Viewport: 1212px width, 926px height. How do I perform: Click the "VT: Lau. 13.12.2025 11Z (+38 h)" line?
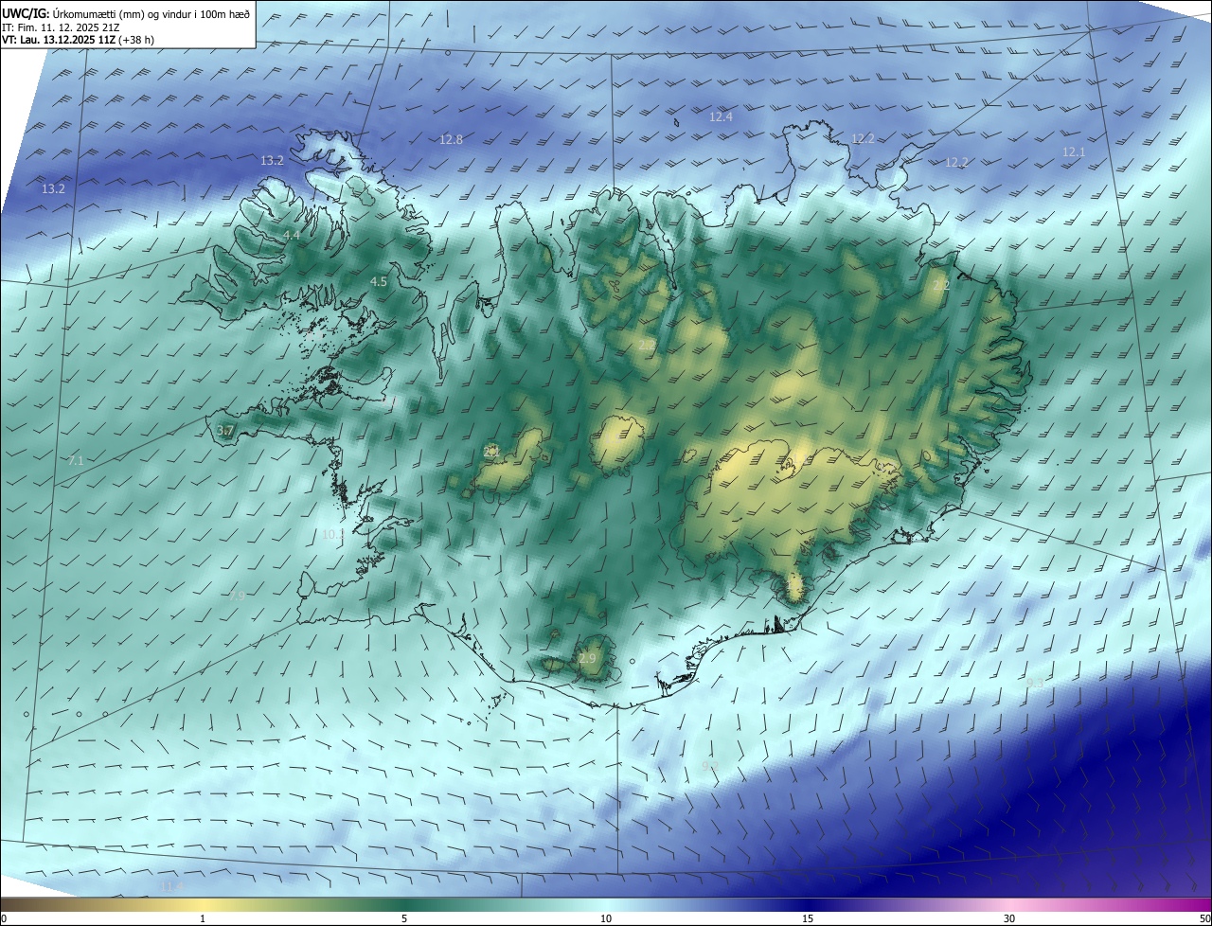tap(78, 40)
